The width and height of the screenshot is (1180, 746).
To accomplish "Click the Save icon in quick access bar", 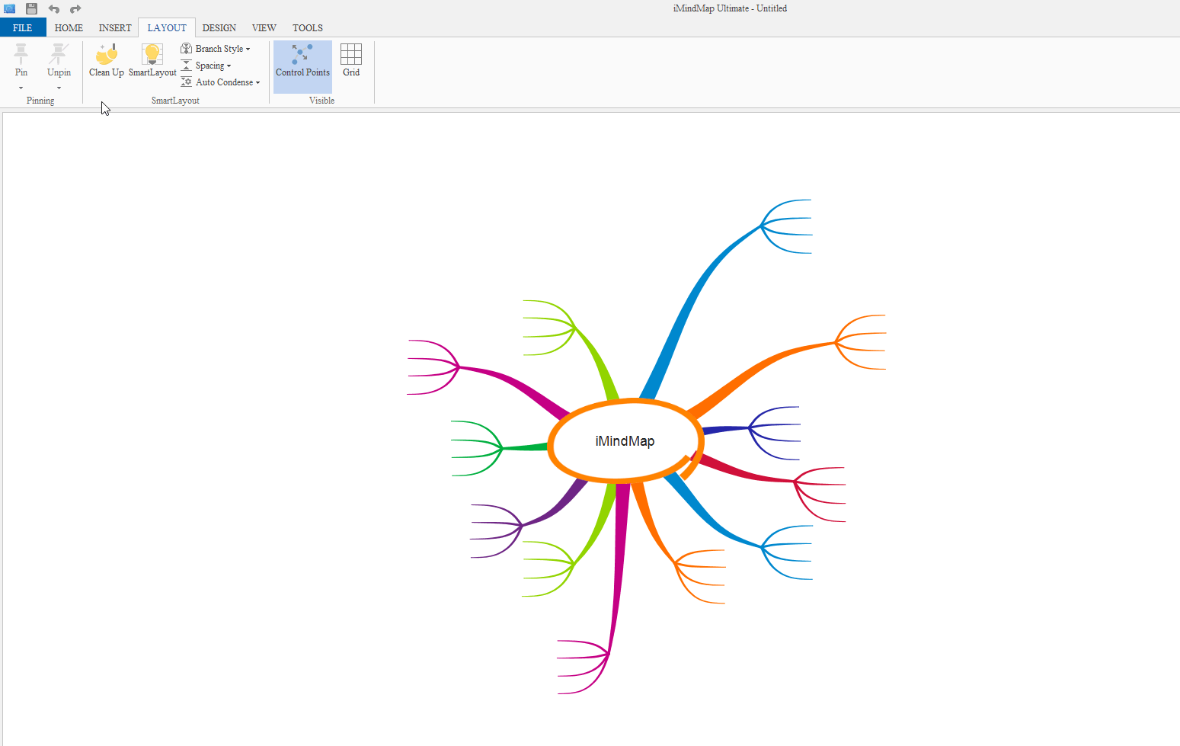I will point(31,9).
